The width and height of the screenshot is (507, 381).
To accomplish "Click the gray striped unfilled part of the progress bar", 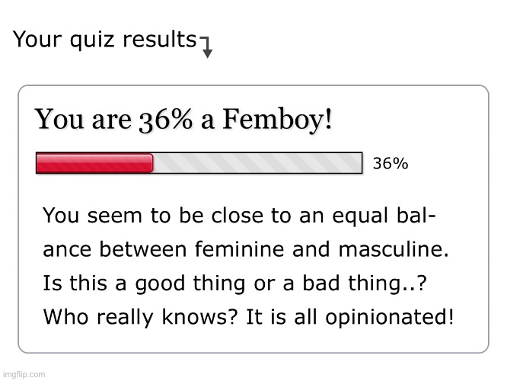I will coord(257,163).
